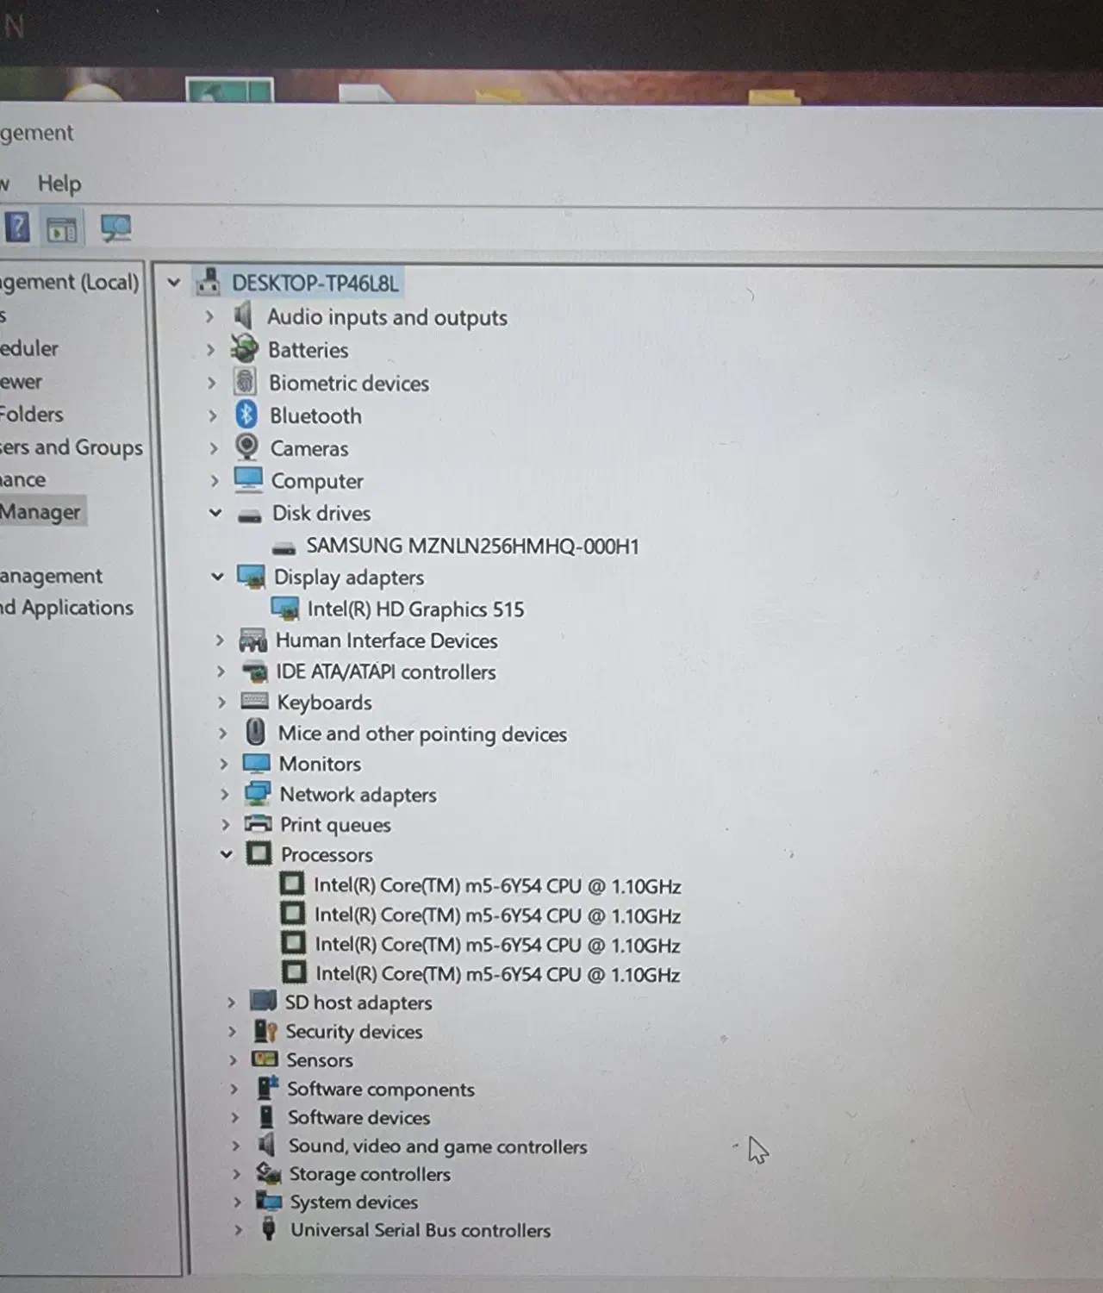Click the Bluetooth category icon
Viewport: 1103px width, 1293px height.
(246, 415)
